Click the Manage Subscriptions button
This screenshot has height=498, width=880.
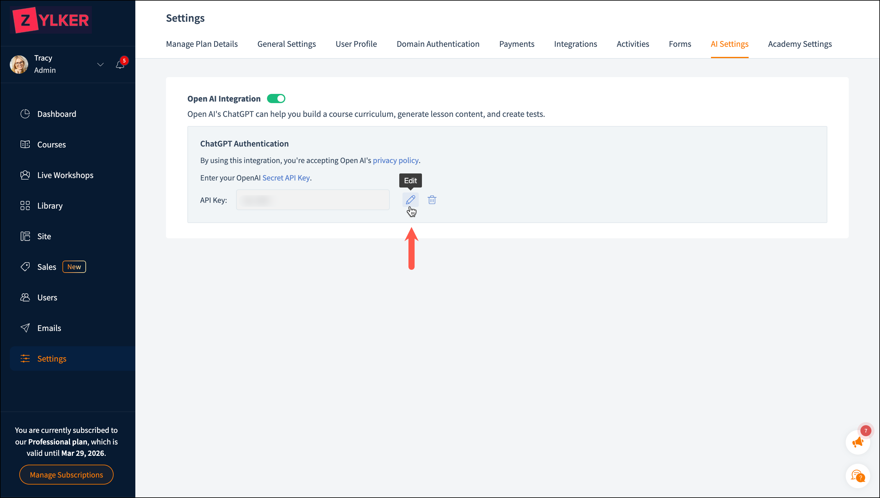tap(66, 474)
